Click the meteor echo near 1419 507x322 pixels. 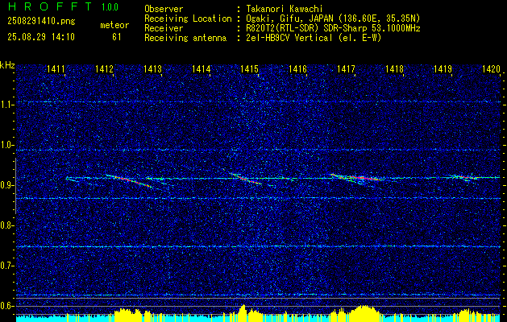(464, 177)
